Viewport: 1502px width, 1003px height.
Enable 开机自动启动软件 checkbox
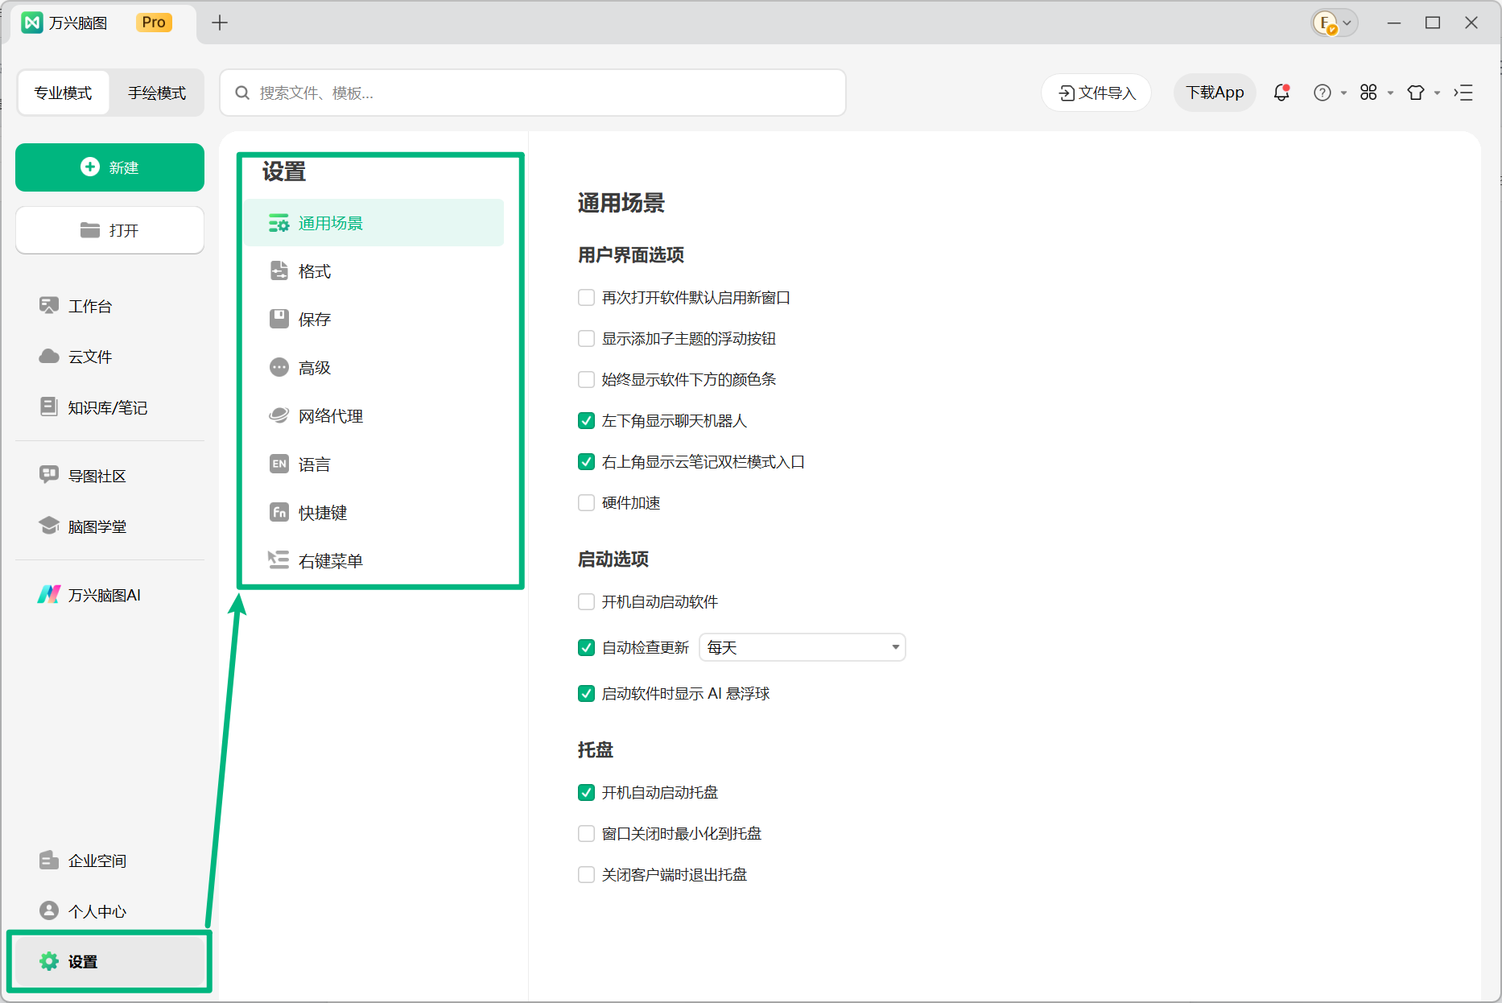586,602
